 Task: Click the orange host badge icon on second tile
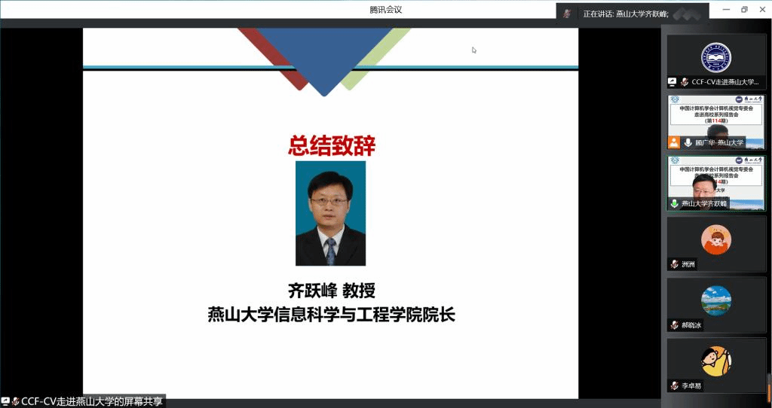coord(674,142)
